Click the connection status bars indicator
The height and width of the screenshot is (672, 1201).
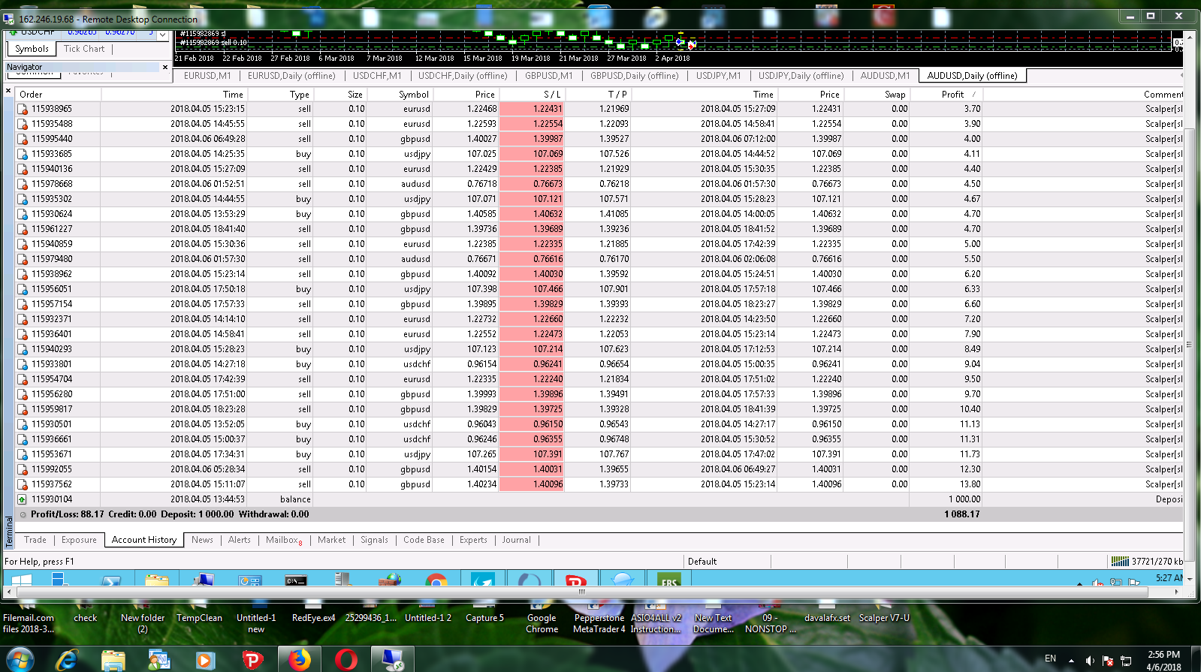(1120, 561)
